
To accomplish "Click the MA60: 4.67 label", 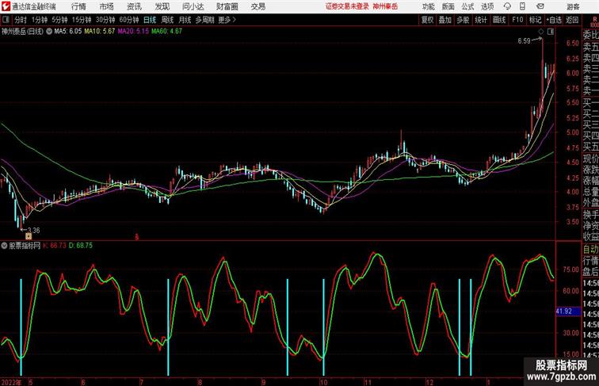I will point(166,32).
